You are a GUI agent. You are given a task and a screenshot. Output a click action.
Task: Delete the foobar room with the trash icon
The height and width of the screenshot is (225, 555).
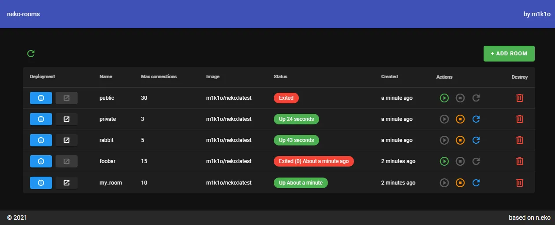520,161
